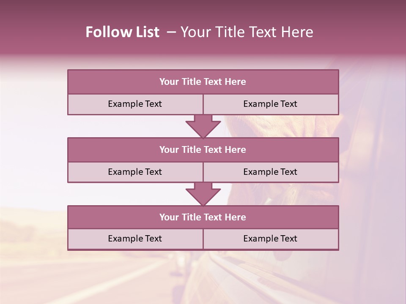The height and width of the screenshot is (304, 406).
Task: Click the arrow between second and third blocks
Action: [x=203, y=194]
